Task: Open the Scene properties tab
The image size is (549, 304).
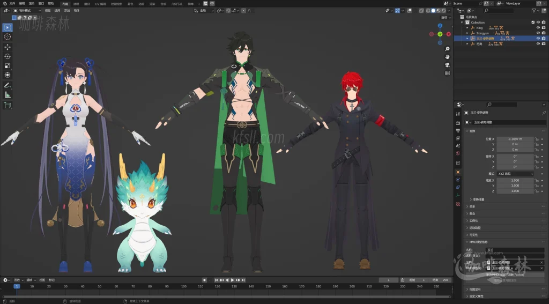Action: (458, 146)
